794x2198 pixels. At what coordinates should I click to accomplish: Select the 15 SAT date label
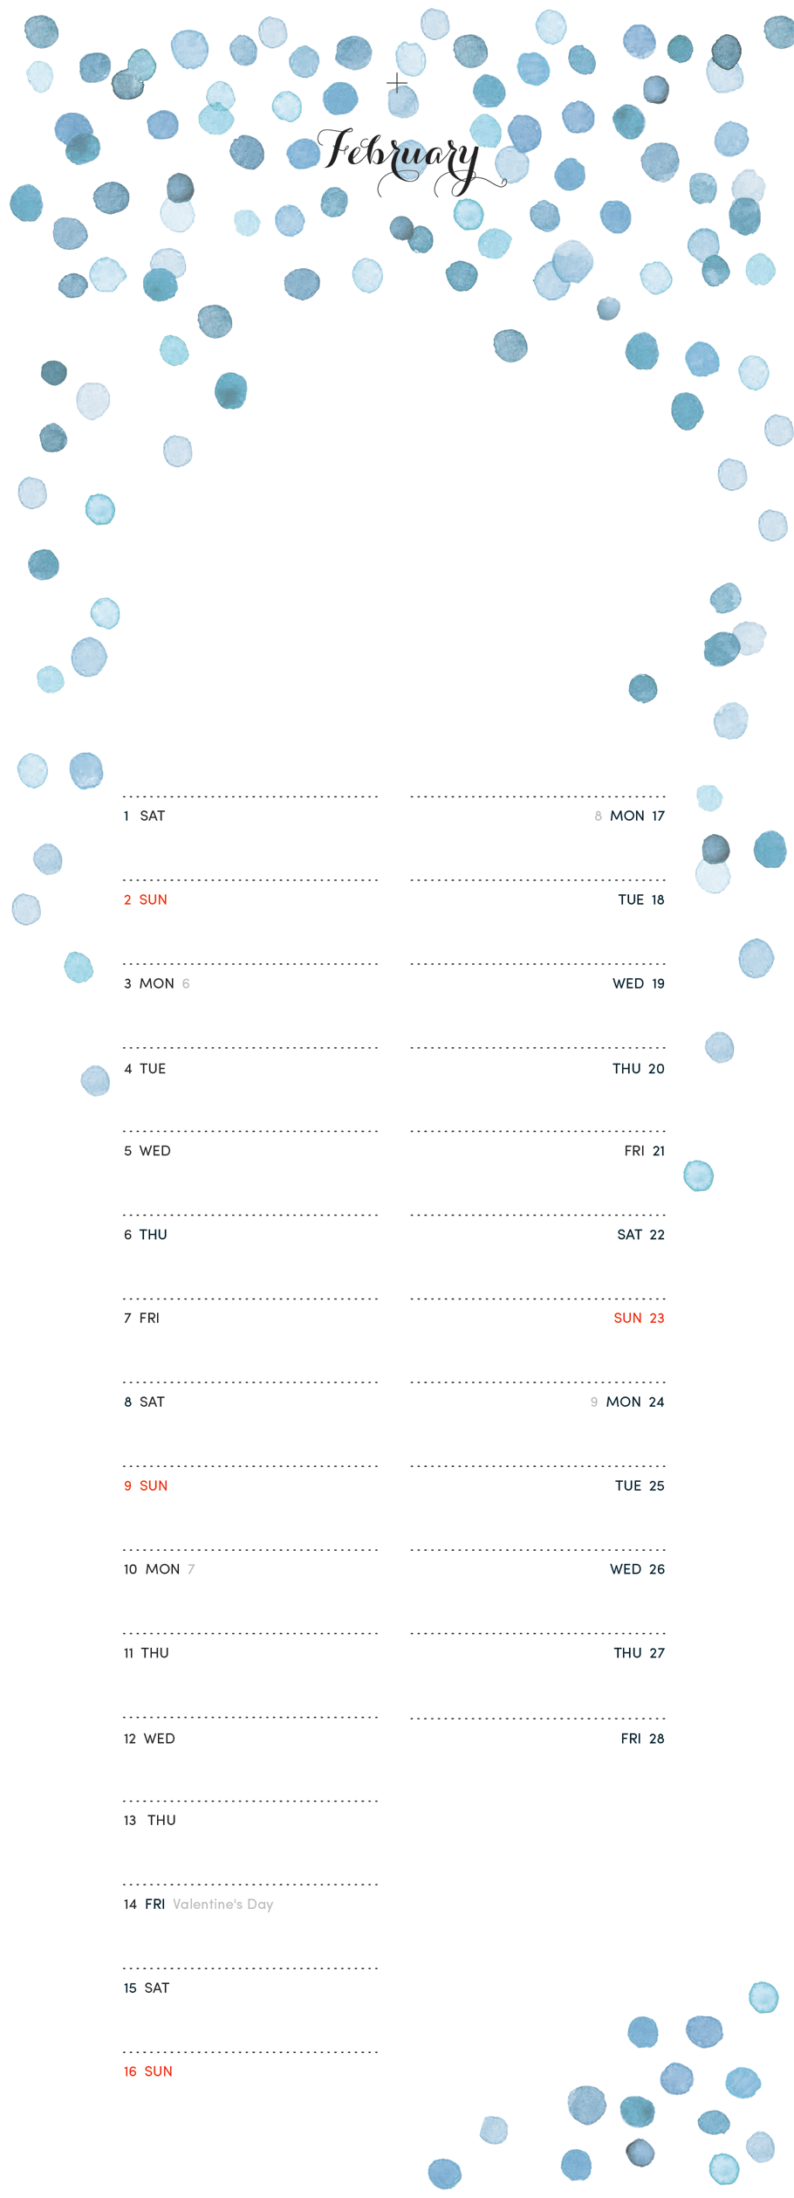click(x=147, y=1988)
